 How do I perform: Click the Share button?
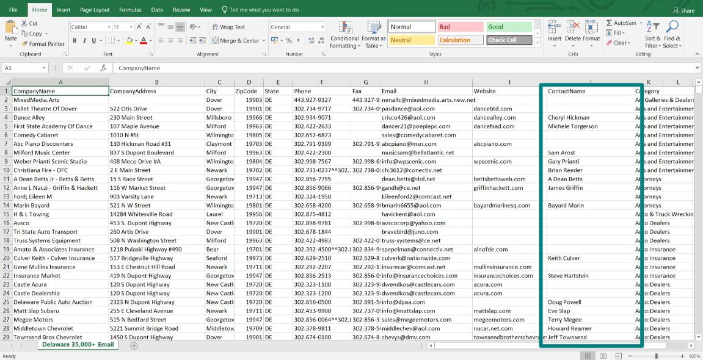[683, 10]
